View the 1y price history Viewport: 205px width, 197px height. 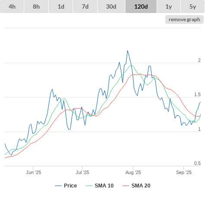point(169,6)
